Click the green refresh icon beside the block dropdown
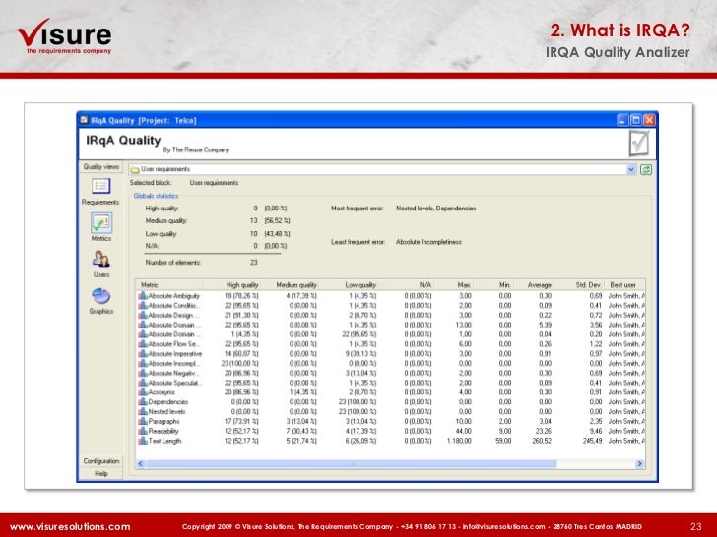Screen dimensions: 717x537 (x=646, y=170)
